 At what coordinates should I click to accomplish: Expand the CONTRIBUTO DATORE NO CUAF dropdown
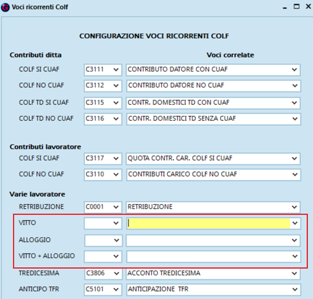pyautogui.click(x=295, y=86)
